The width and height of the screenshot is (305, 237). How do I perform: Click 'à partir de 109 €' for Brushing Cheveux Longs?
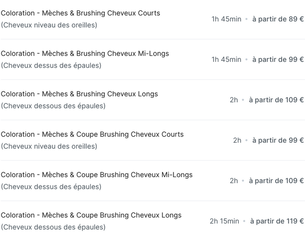tap(277, 100)
